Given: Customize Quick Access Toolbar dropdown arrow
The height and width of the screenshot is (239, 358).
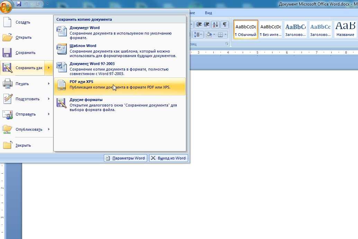Looking at the screenshot, I should [47, 4].
